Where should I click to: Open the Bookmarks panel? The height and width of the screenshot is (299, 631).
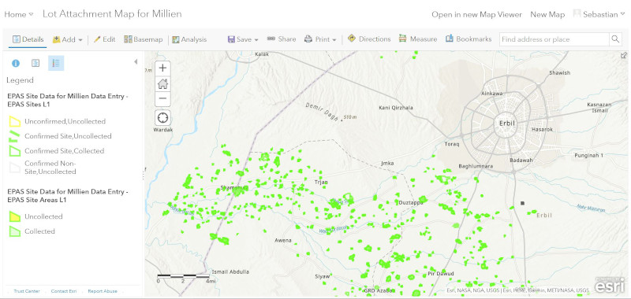(x=469, y=39)
